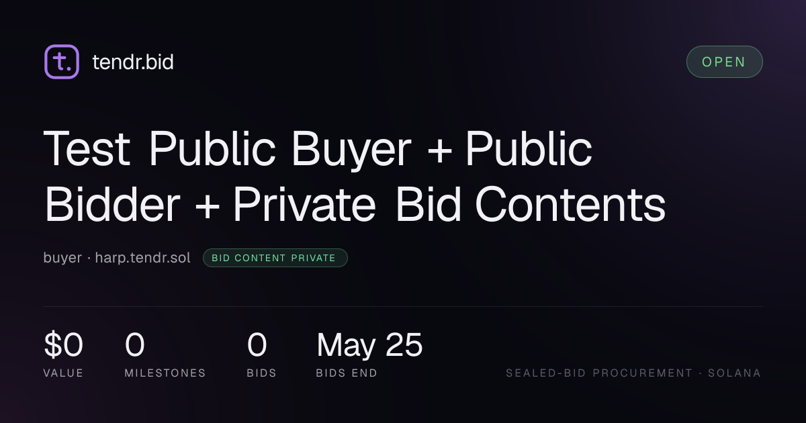Click the word Private in the title

[x=304, y=205]
